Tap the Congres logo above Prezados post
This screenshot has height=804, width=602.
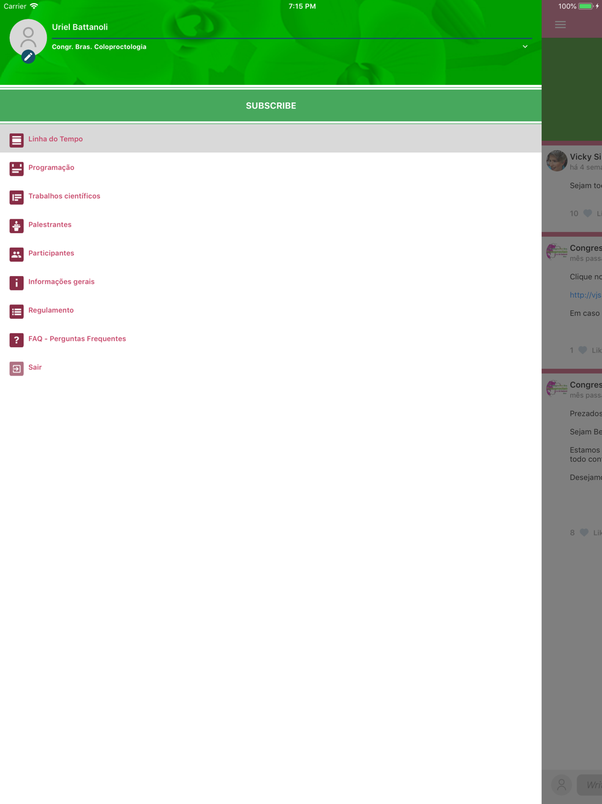click(557, 389)
